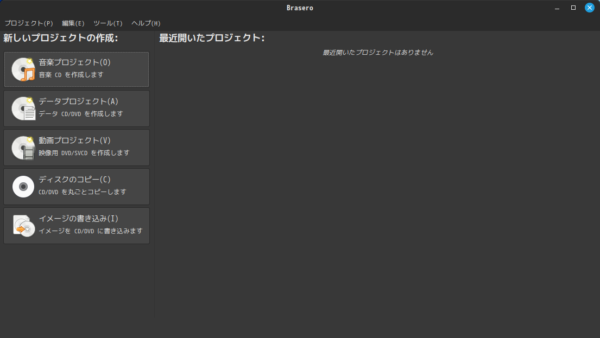This screenshot has height=338, width=600.
Task: Choose ディスクのコピー(C) option
Action: tap(77, 187)
